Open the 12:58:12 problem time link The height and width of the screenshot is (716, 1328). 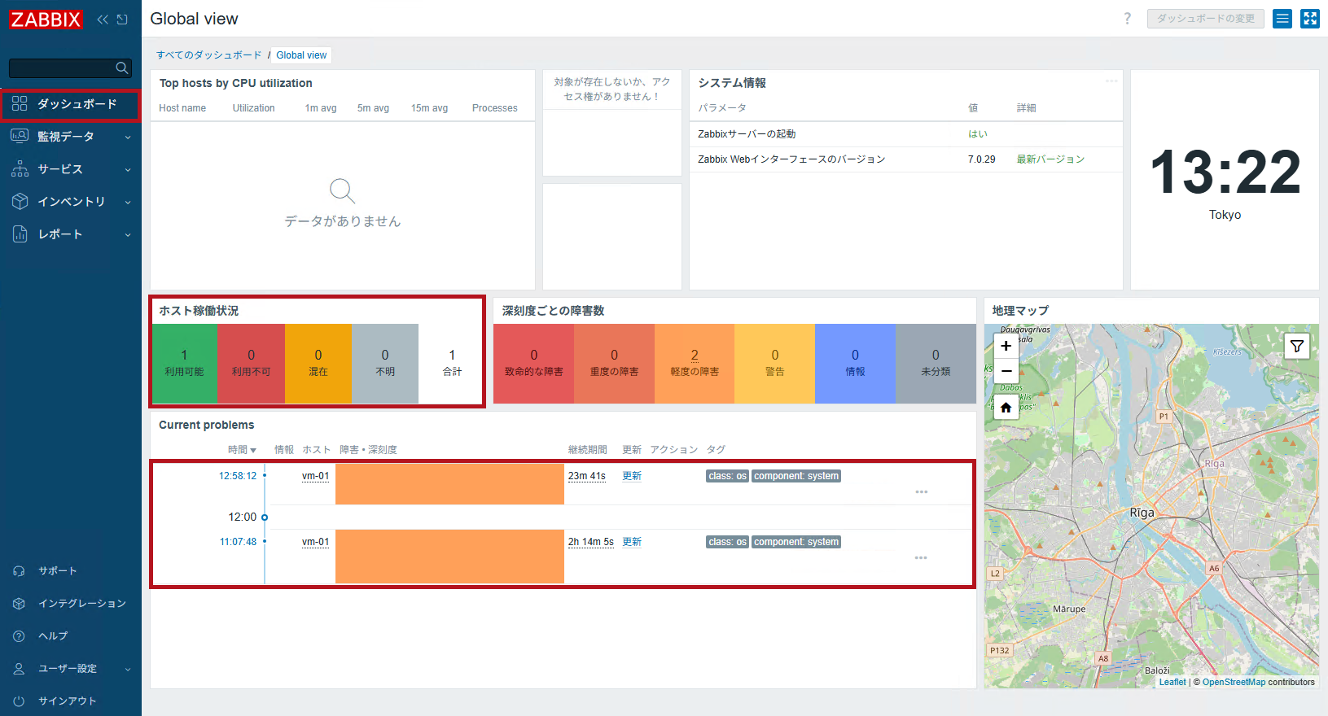tap(238, 476)
